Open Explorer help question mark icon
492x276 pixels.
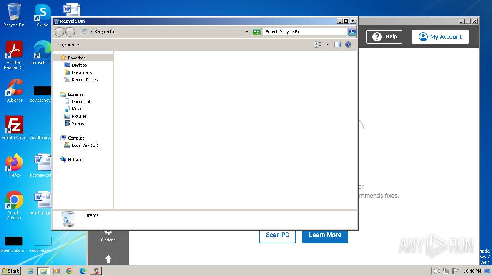[348, 44]
